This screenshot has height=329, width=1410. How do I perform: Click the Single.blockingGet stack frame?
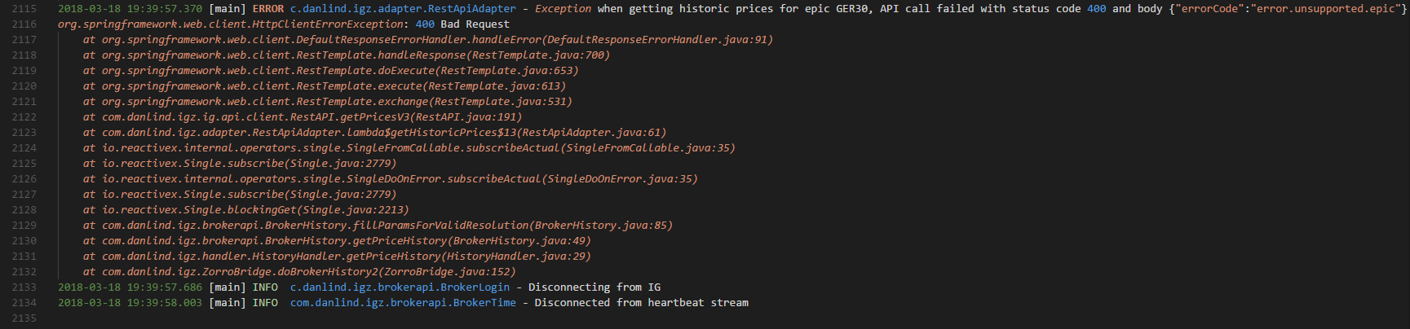tap(245, 209)
